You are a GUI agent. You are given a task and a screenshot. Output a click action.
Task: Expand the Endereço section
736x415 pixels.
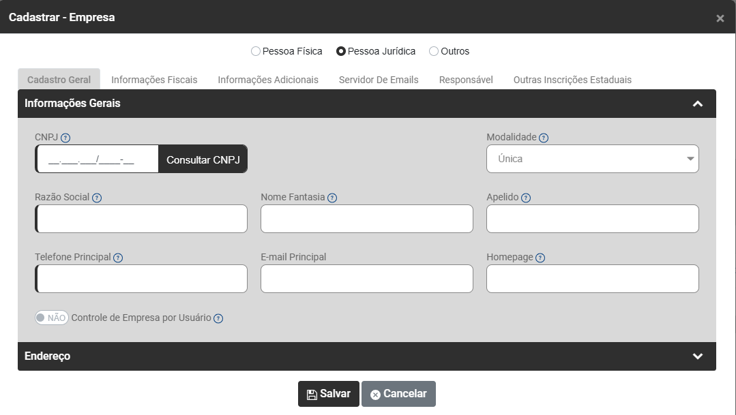(697, 356)
